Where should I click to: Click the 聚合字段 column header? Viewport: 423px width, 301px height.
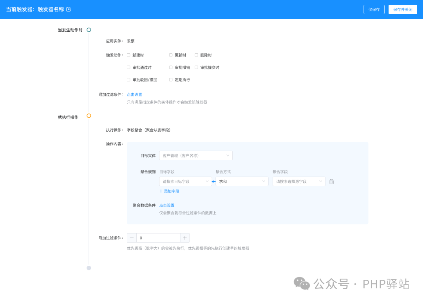[280, 172]
